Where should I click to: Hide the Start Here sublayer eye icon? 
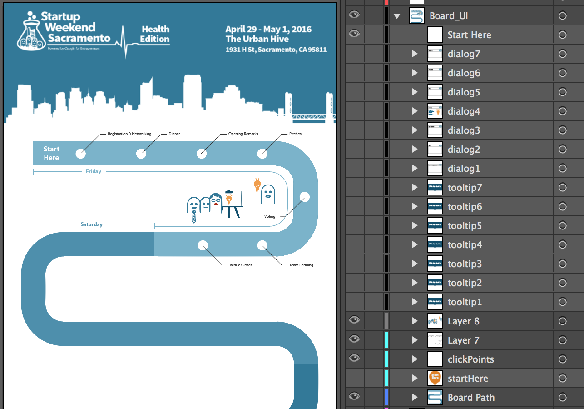[354, 35]
